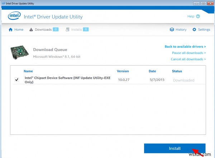The width and height of the screenshot is (215, 158).
Task: Click the Installs disc icon
Action: (67, 30)
